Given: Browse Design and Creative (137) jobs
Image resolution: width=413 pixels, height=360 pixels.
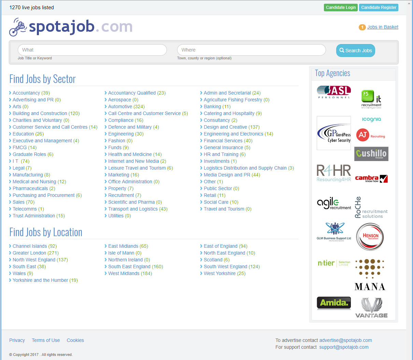Looking at the screenshot, I should [x=231, y=127].
